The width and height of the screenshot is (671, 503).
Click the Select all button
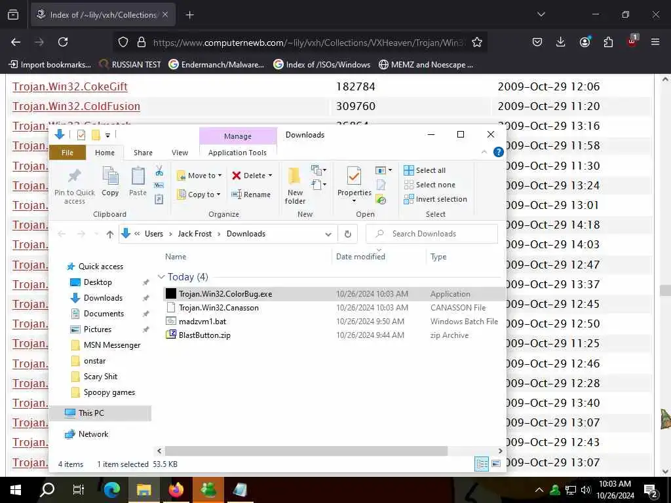coord(425,170)
